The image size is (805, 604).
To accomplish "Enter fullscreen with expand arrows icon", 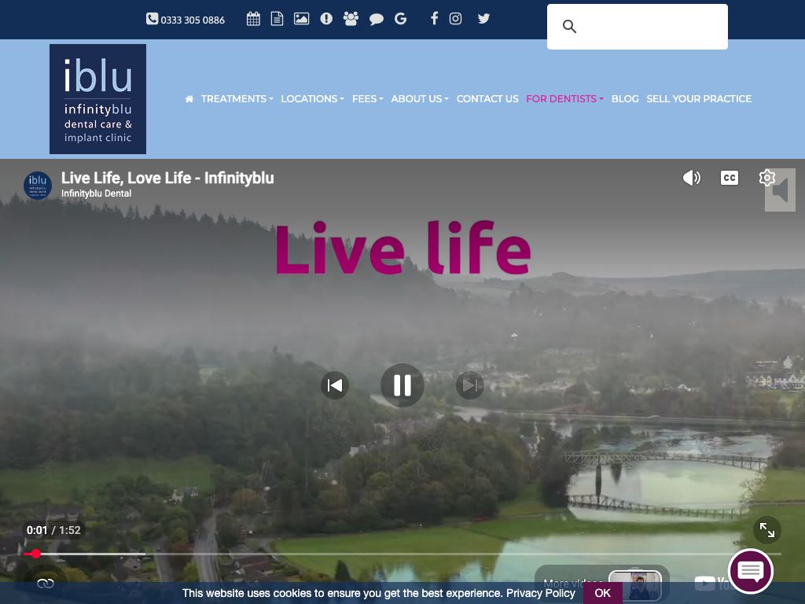I will [767, 530].
